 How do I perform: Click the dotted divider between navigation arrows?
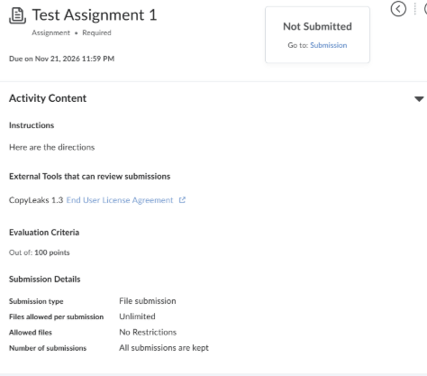[x=415, y=9]
